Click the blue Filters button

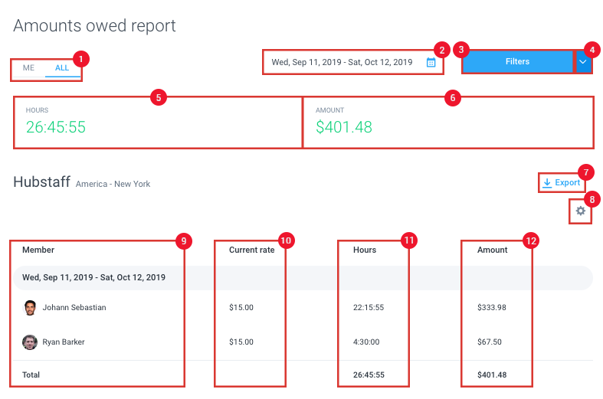pyautogui.click(x=517, y=61)
